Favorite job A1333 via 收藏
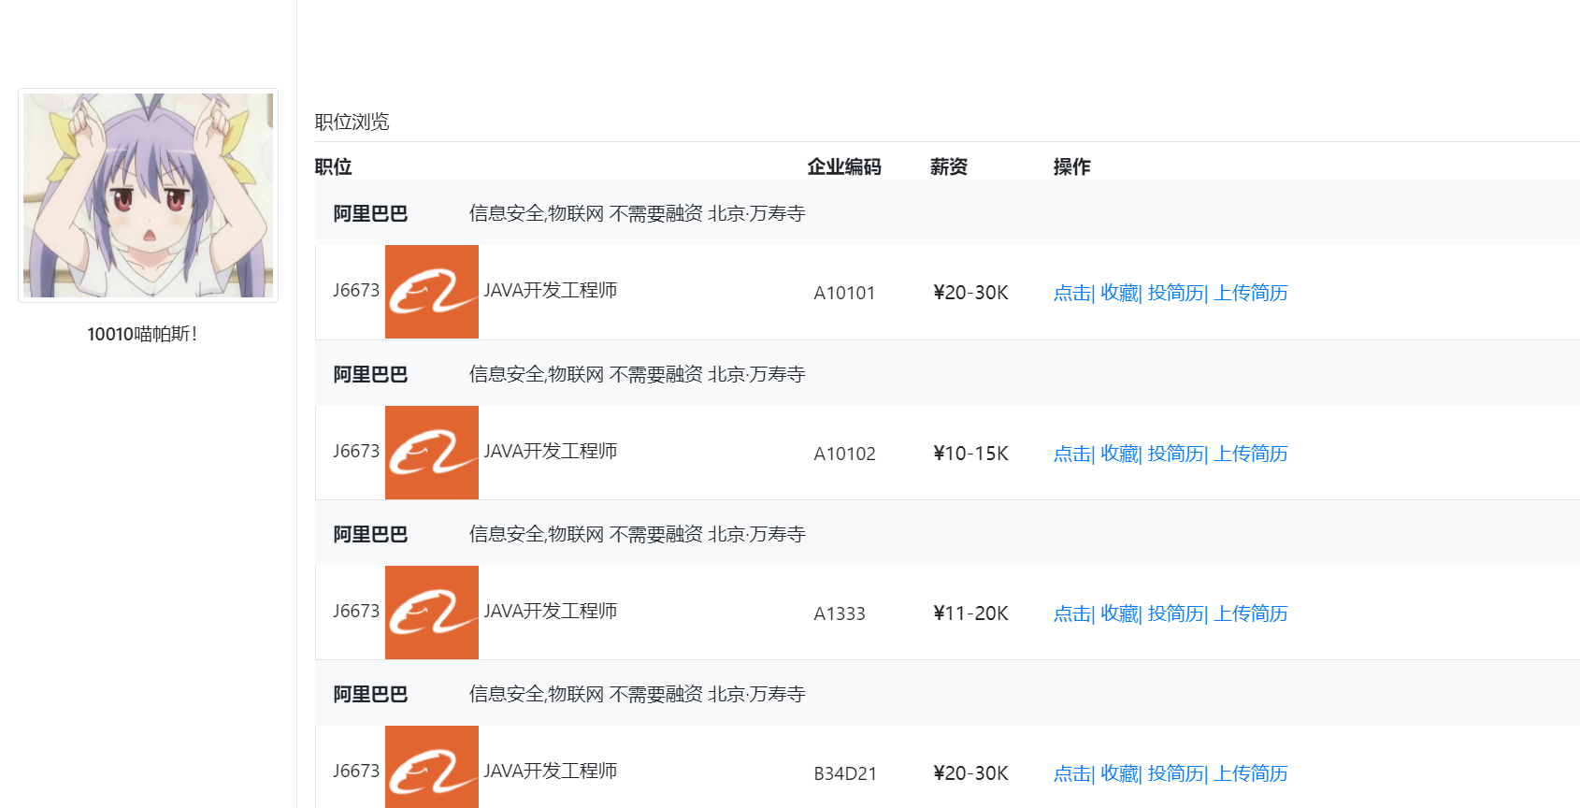Viewport: 1580px width, 808px height. [1119, 613]
